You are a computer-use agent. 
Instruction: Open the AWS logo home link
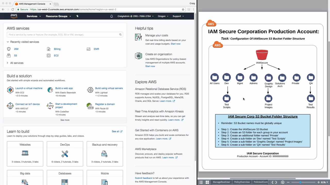point(14,16)
